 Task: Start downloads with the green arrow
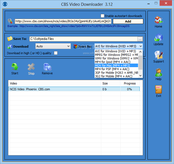click(x=15, y=67)
